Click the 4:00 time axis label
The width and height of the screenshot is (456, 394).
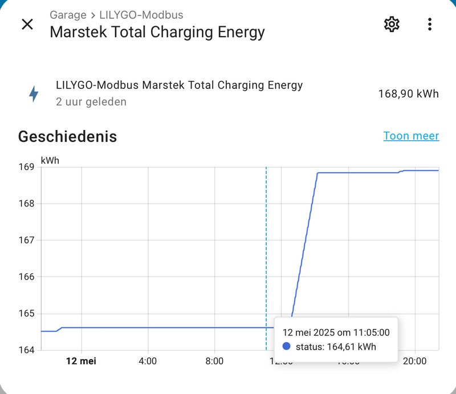click(x=148, y=361)
